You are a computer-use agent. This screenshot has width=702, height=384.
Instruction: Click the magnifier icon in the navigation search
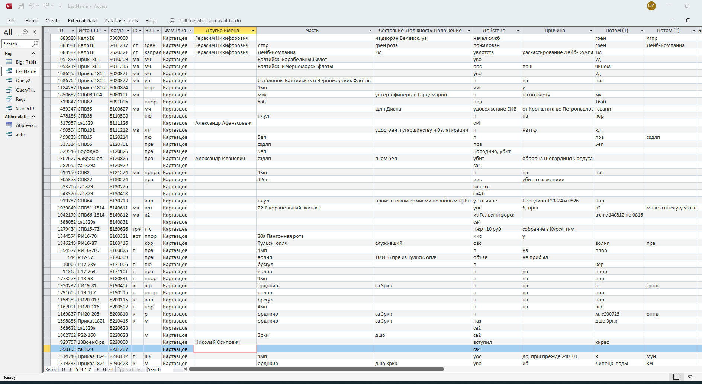(35, 44)
